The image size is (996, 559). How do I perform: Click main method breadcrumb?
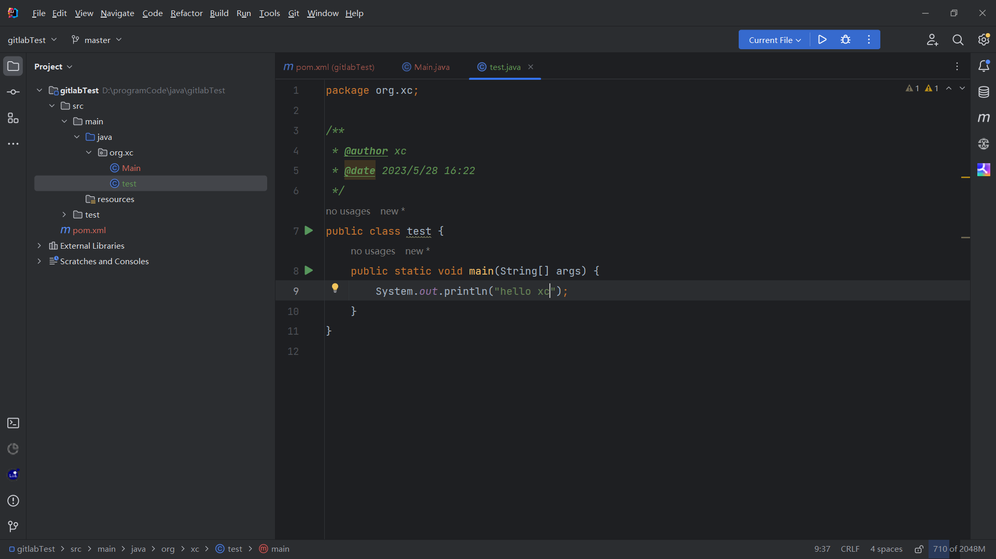click(x=274, y=549)
